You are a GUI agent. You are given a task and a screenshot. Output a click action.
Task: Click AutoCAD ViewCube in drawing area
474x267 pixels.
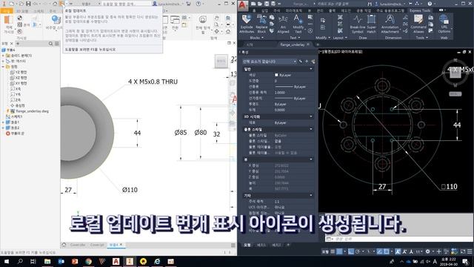pyautogui.click(x=455, y=73)
